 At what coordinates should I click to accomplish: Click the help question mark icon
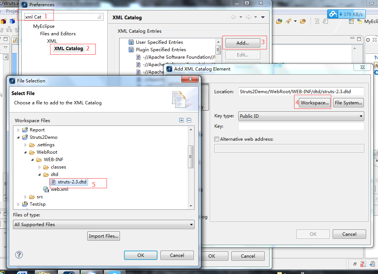click(x=19, y=255)
